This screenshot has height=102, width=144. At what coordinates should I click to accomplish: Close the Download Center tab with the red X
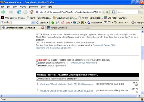point(42,28)
